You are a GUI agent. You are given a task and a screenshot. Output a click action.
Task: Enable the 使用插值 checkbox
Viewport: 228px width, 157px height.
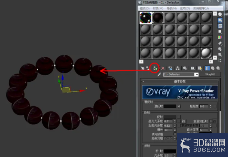(175, 134)
